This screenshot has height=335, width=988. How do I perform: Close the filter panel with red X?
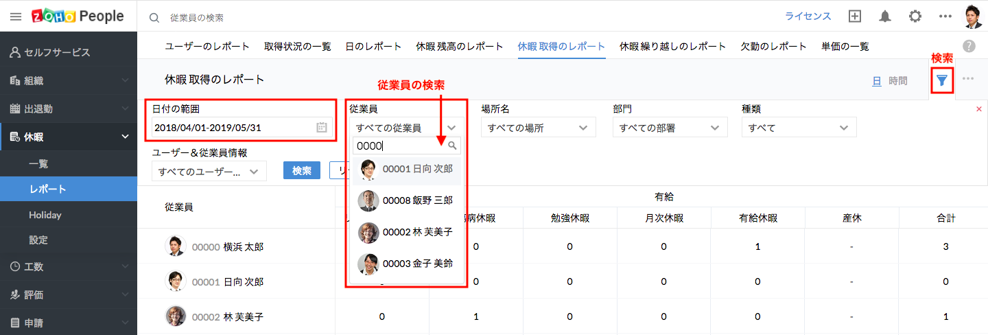pyautogui.click(x=979, y=109)
